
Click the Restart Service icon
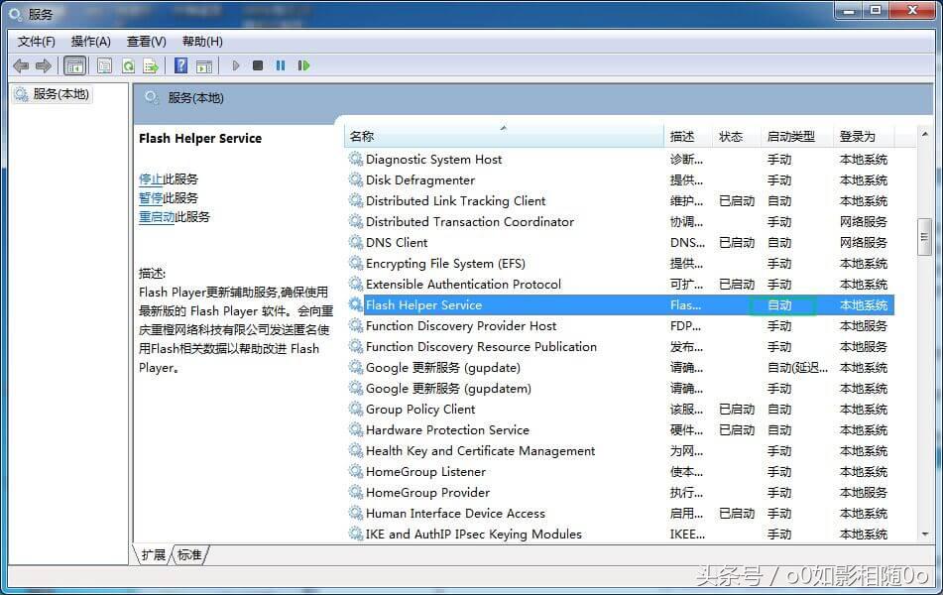(304, 65)
